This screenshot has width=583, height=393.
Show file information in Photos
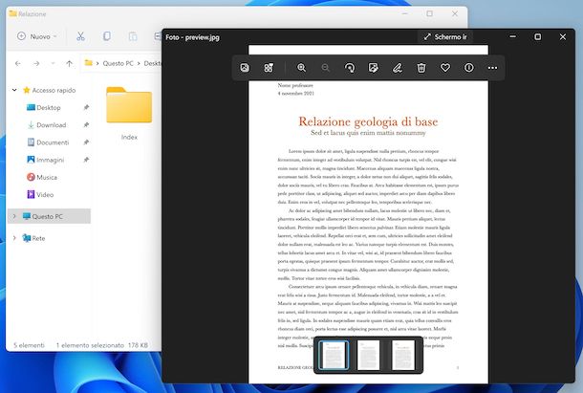pos(469,68)
